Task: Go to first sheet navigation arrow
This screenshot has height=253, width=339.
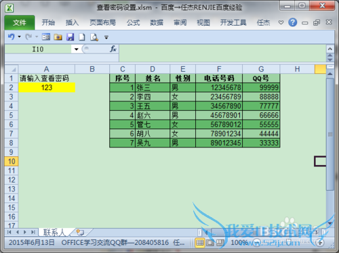Action: pyautogui.click(x=9, y=232)
